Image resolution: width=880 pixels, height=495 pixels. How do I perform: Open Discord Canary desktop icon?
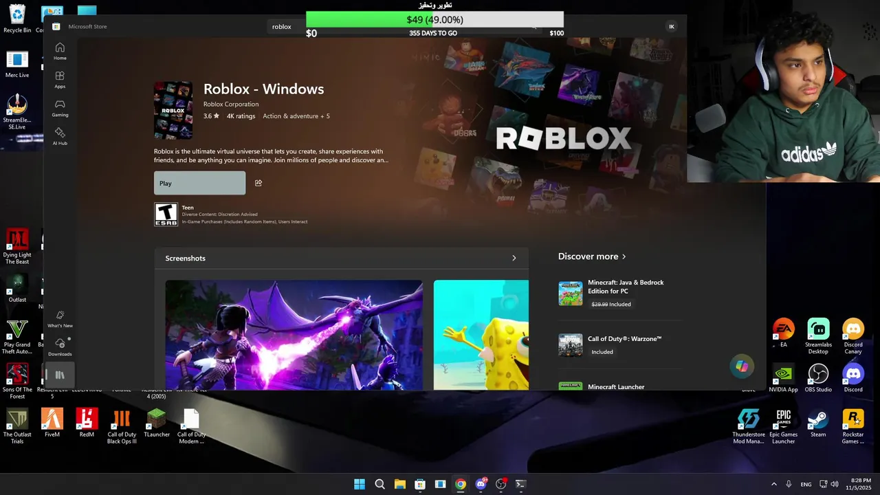[853, 336]
